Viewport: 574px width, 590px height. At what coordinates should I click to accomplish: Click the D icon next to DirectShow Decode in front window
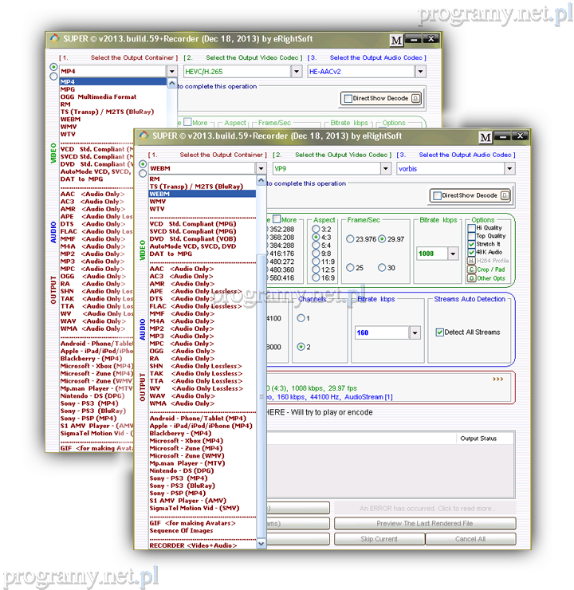(x=504, y=195)
